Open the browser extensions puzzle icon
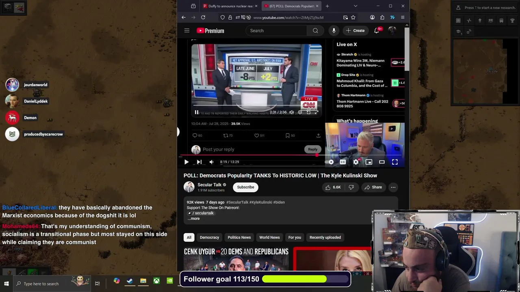520x292 pixels. coord(382,17)
